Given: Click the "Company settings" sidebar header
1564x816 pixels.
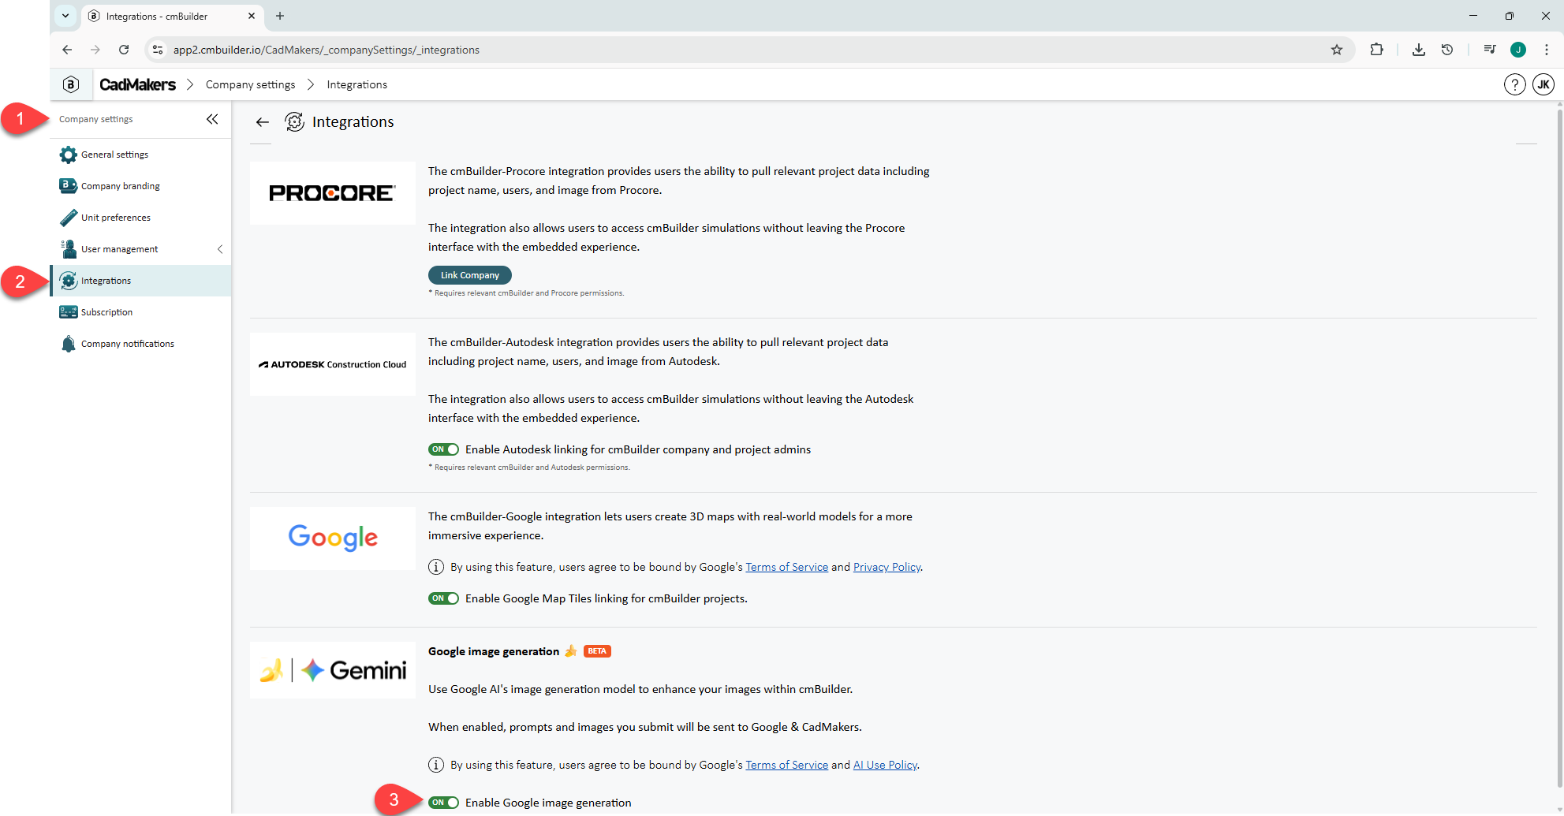Looking at the screenshot, I should coord(96,119).
